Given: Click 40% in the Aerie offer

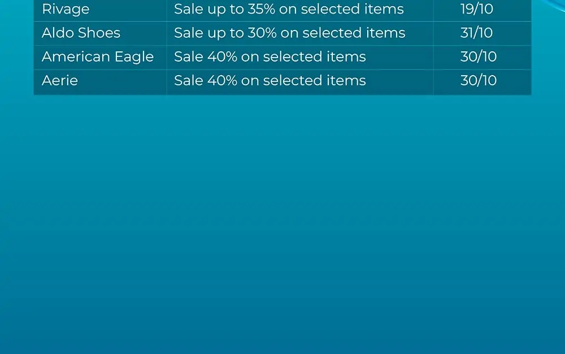Looking at the screenshot, I should click(222, 80).
